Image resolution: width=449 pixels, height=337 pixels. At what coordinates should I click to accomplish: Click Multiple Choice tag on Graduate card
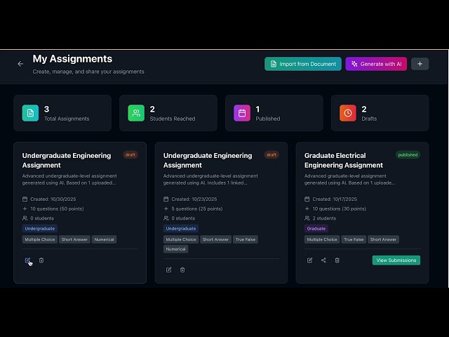click(x=322, y=239)
